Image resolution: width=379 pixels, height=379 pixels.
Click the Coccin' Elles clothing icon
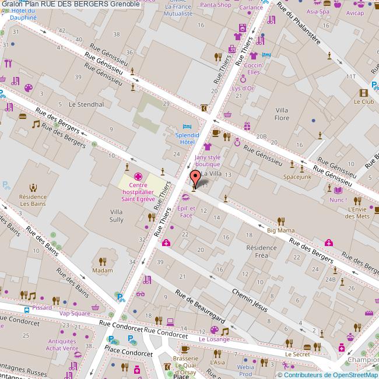click(x=253, y=57)
